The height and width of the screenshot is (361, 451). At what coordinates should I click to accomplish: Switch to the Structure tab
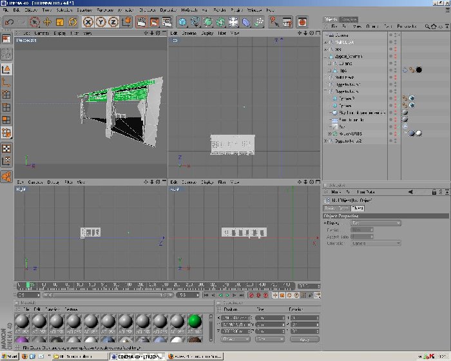349,19
